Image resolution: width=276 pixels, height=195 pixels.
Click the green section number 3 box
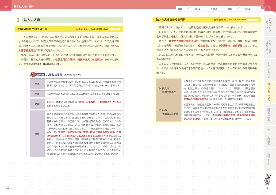[x=18, y=20]
